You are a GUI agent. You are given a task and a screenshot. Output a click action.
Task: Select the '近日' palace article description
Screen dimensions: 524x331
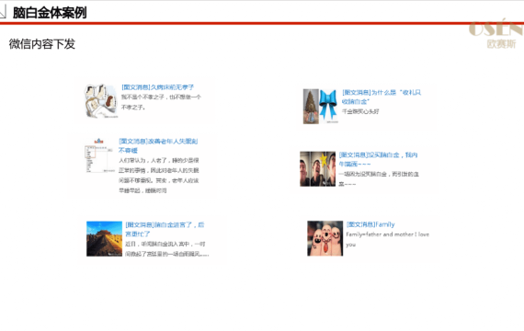pos(167,249)
